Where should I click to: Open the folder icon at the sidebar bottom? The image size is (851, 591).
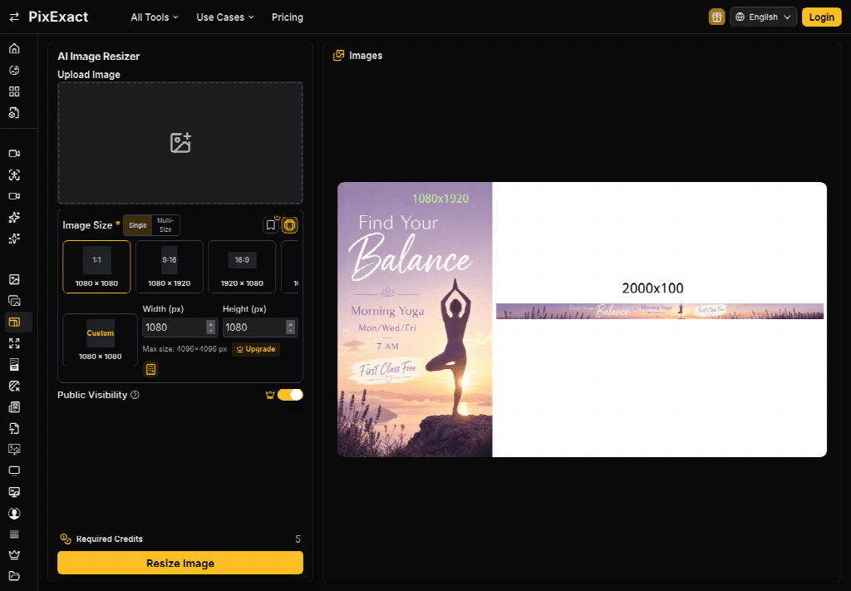(14, 576)
